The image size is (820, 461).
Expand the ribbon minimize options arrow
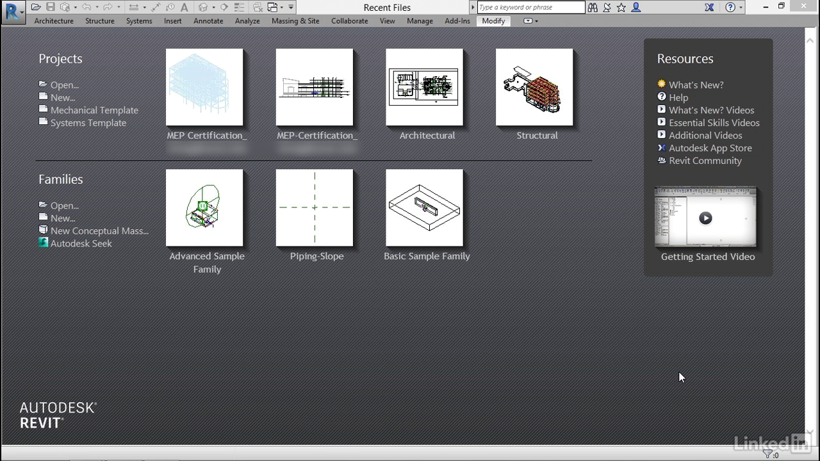click(x=536, y=21)
